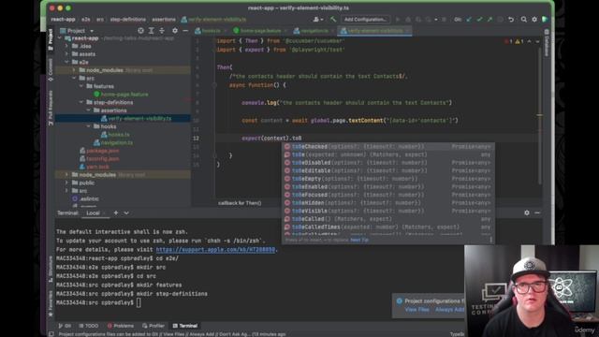Click the Build hammer icon
Image resolution: width=599 pixels, height=337 pixels.
[x=333, y=19]
